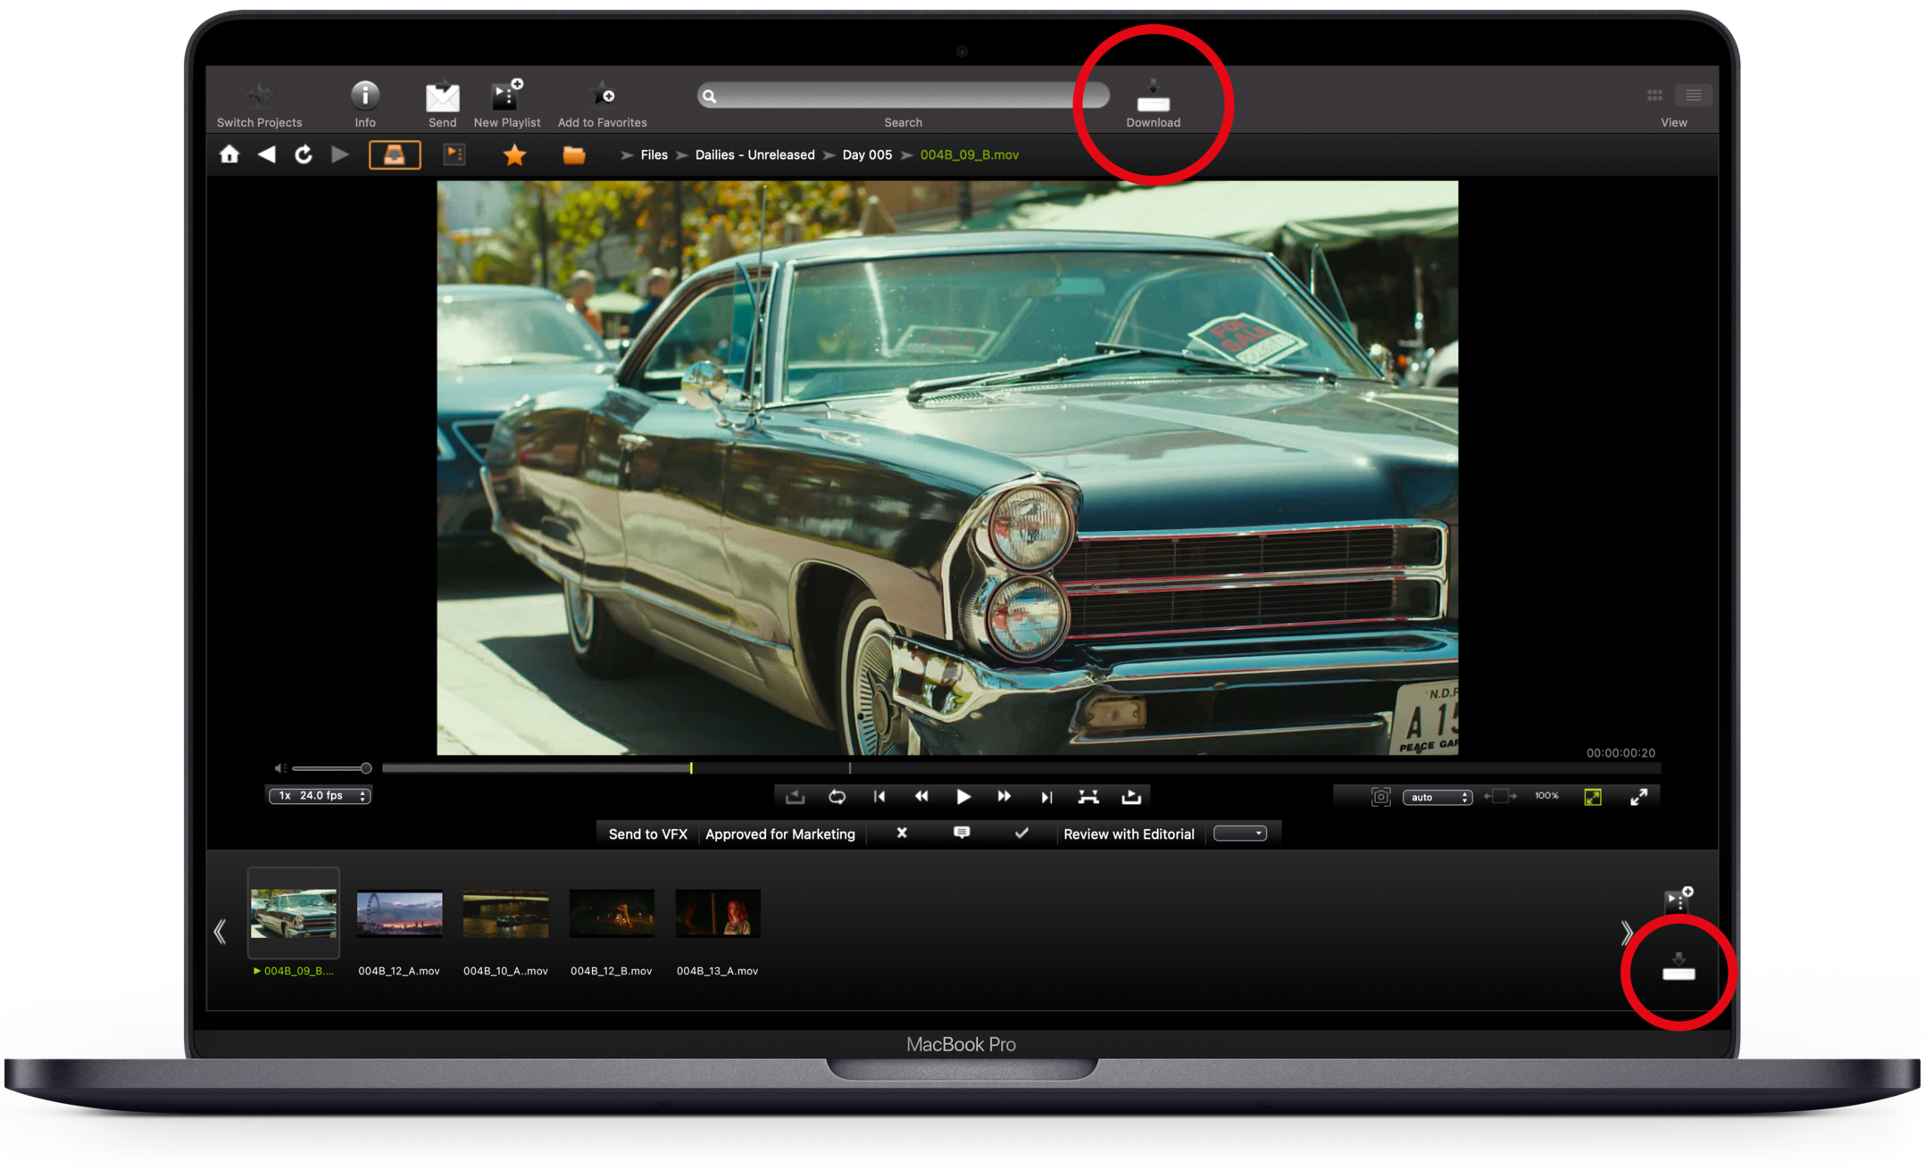Click the Send envelope icon
The height and width of the screenshot is (1169, 1925).
442,96
